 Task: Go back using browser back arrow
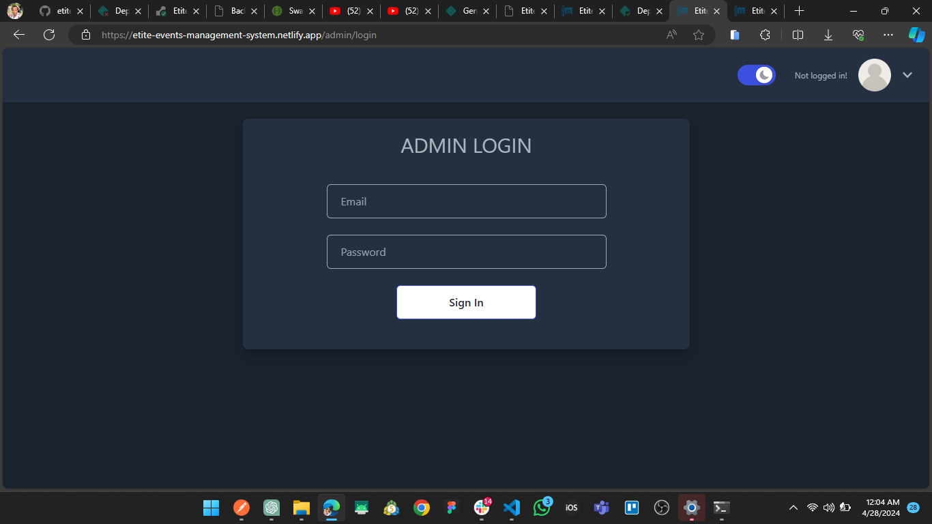tap(19, 35)
